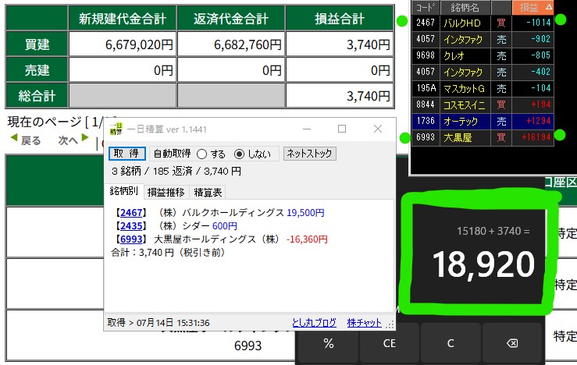The image size is (577, 365).
Task: Click the calculator result 18,920
Action: pos(483,264)
